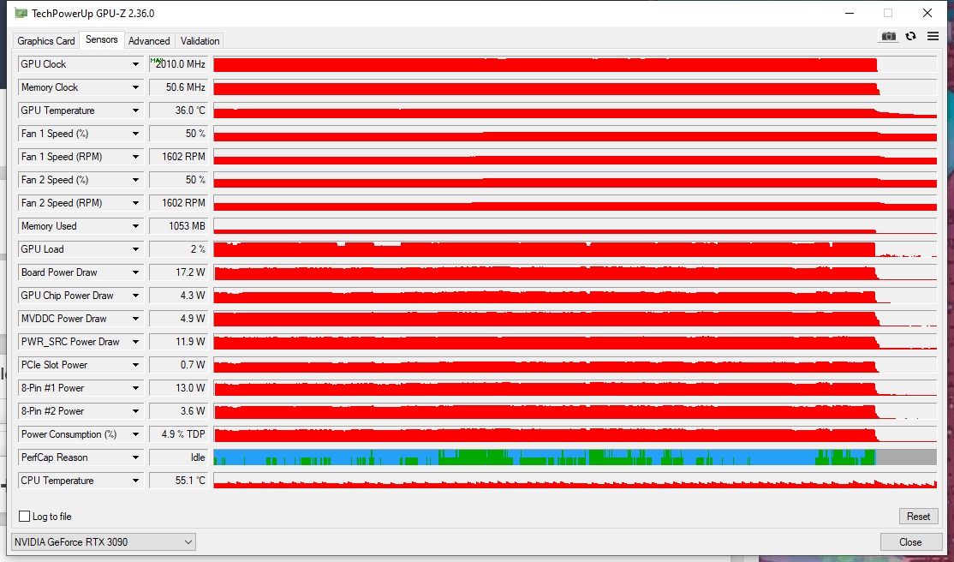Click the refresh sensors icon
Screen dimensions: 954x562
910,36
